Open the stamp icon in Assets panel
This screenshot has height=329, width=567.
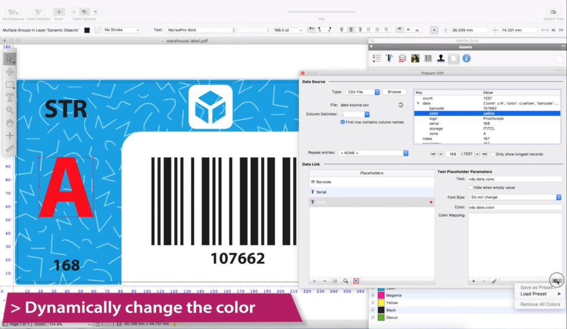tap(441, 58)
